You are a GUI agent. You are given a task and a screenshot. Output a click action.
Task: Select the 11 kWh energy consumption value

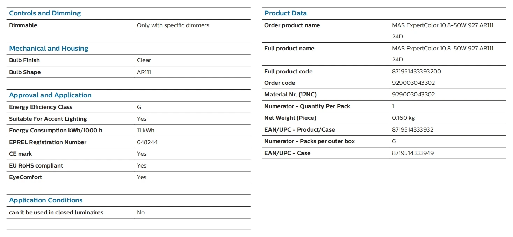coord(145,131)
